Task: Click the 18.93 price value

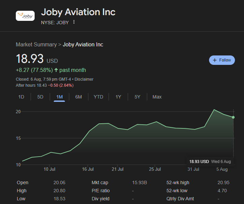Action: point(30,59)
